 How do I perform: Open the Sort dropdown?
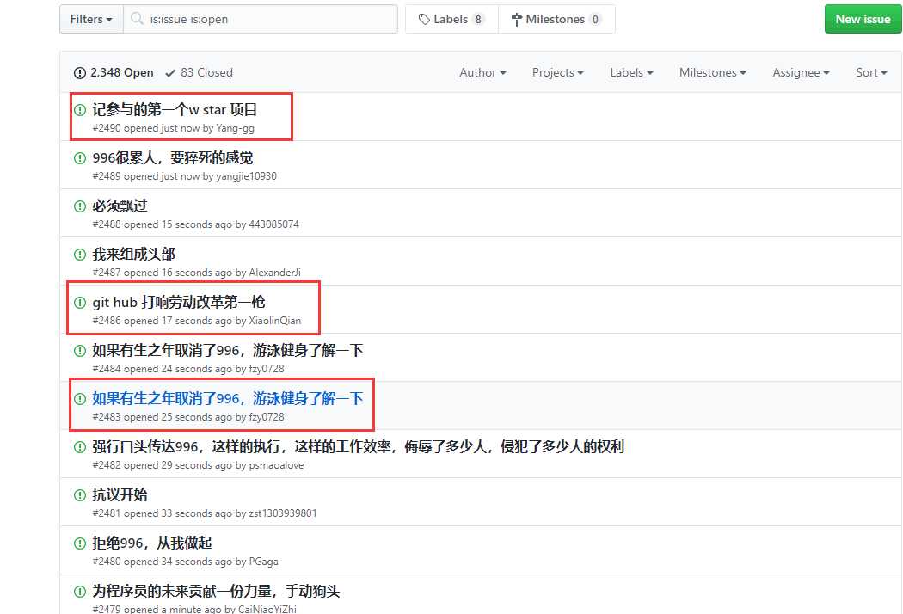point(871,72)
